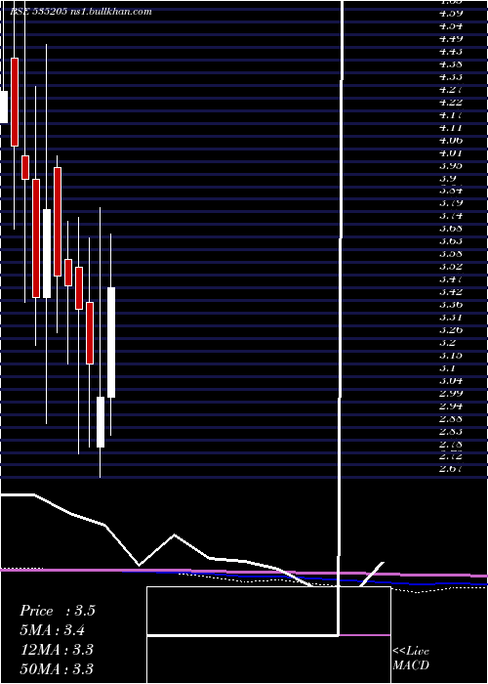Viewport: 488px width, 684px height.
Task: Click the 4.38 price axis label
Action: (x=451, y=64)
